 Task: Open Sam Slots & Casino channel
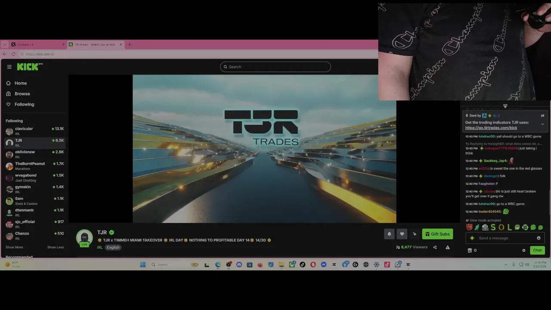click(34, 201)
